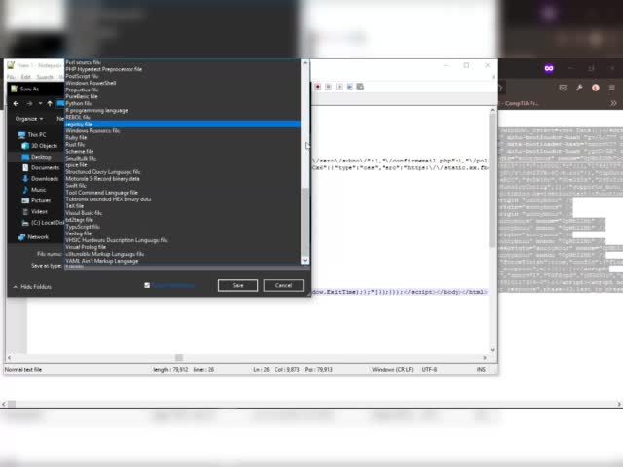Collapse folders with Hide Folders
Image resolution: width=623 pixels, height=467 pixels.
point(32,286)
